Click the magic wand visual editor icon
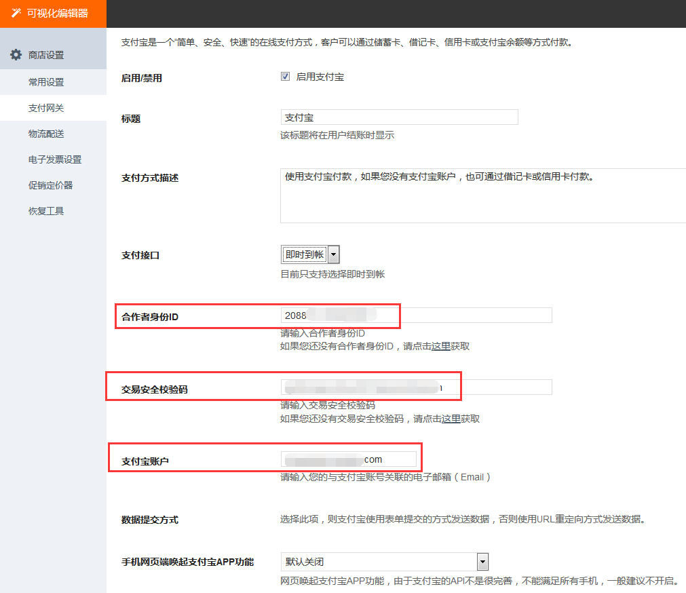The image size is (686, 593). tap(16, 13)
